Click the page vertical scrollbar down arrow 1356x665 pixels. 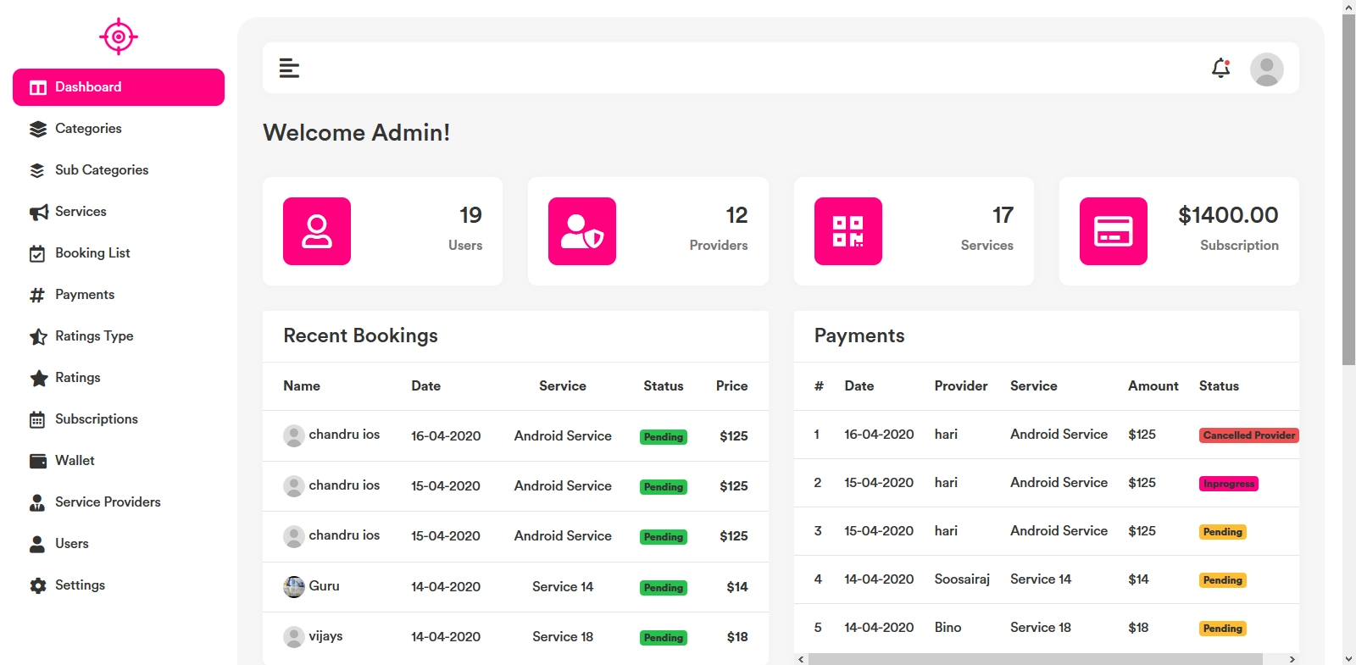click(1348, 658)
